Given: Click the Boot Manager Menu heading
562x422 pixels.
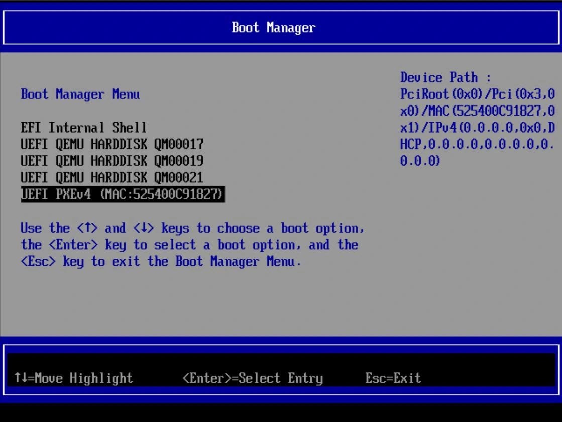Looking at the screenshot, I should pyautogui.click(x=80, y=94).
